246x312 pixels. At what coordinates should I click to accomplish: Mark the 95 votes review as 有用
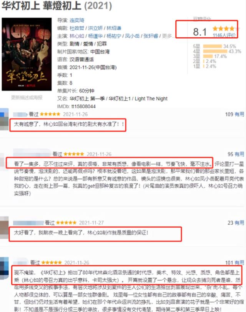[239, 154]
